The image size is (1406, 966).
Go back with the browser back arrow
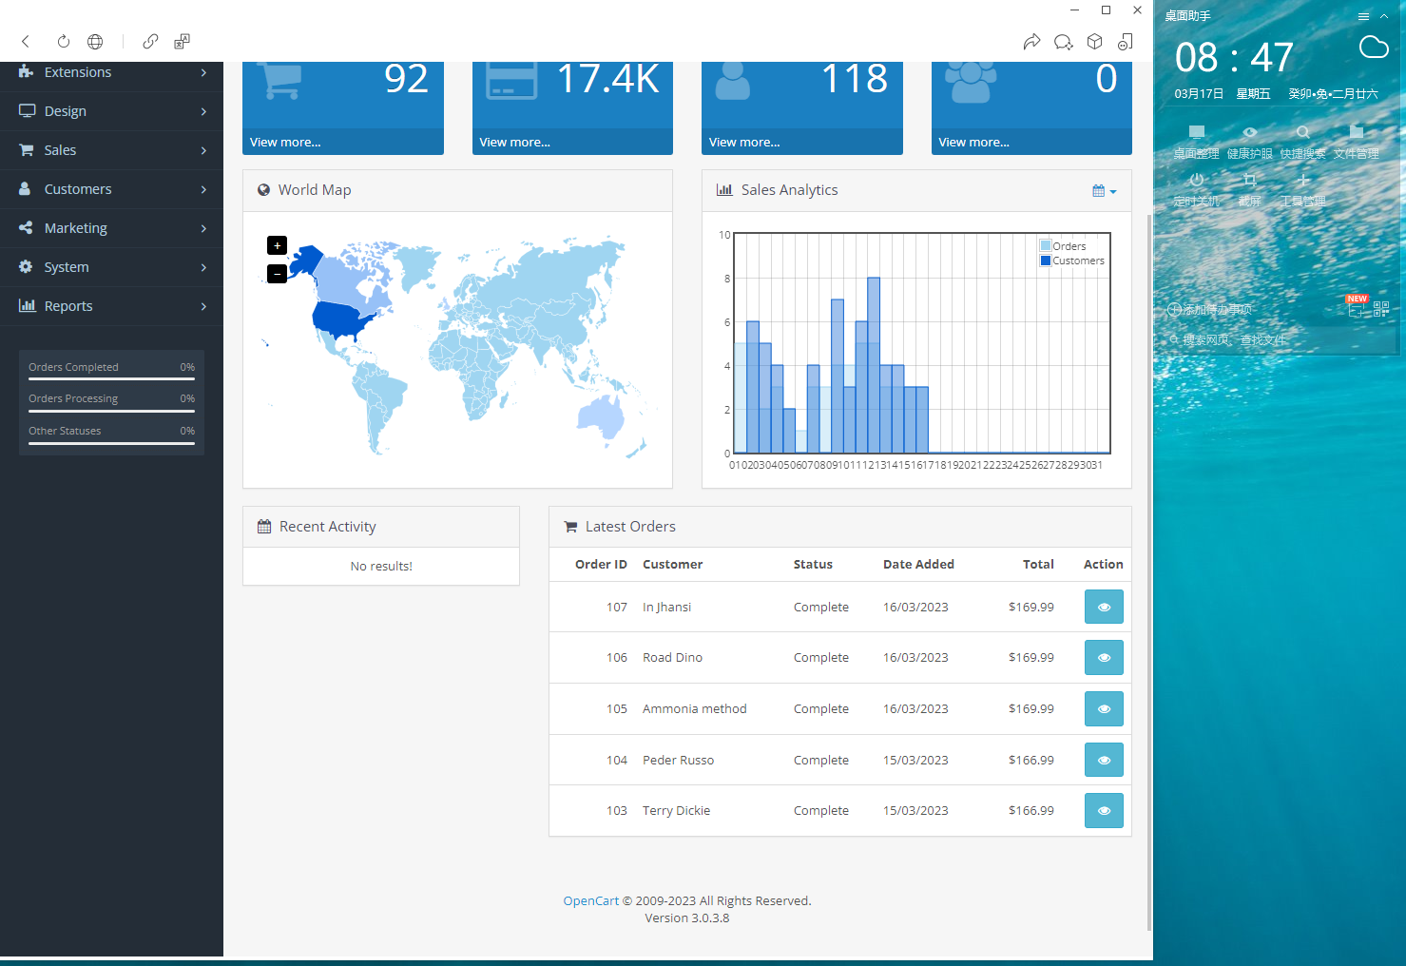pyautogui.click(x=26, y=41)
